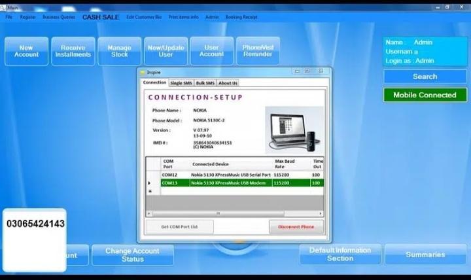Open Manage Stock

pyautogui.click(x=119, y=51)
